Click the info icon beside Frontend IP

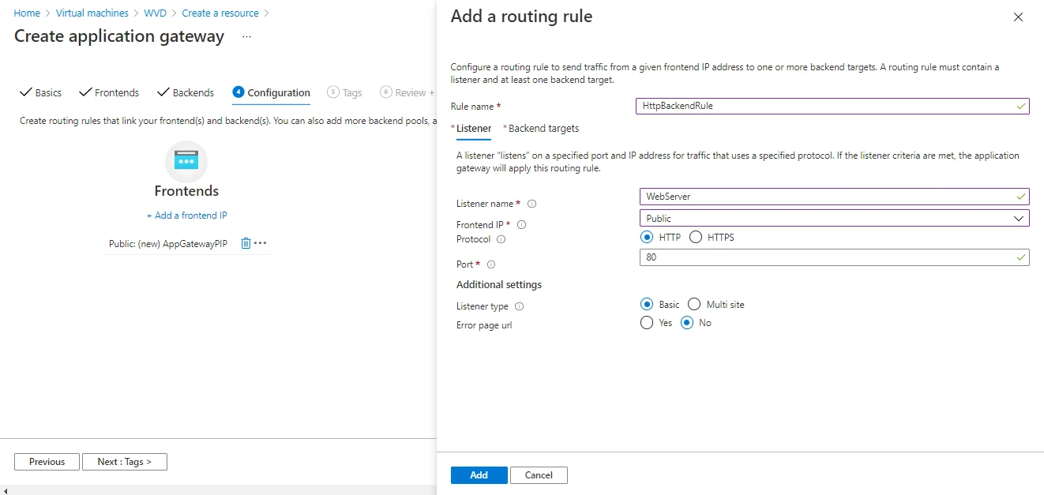521,225
